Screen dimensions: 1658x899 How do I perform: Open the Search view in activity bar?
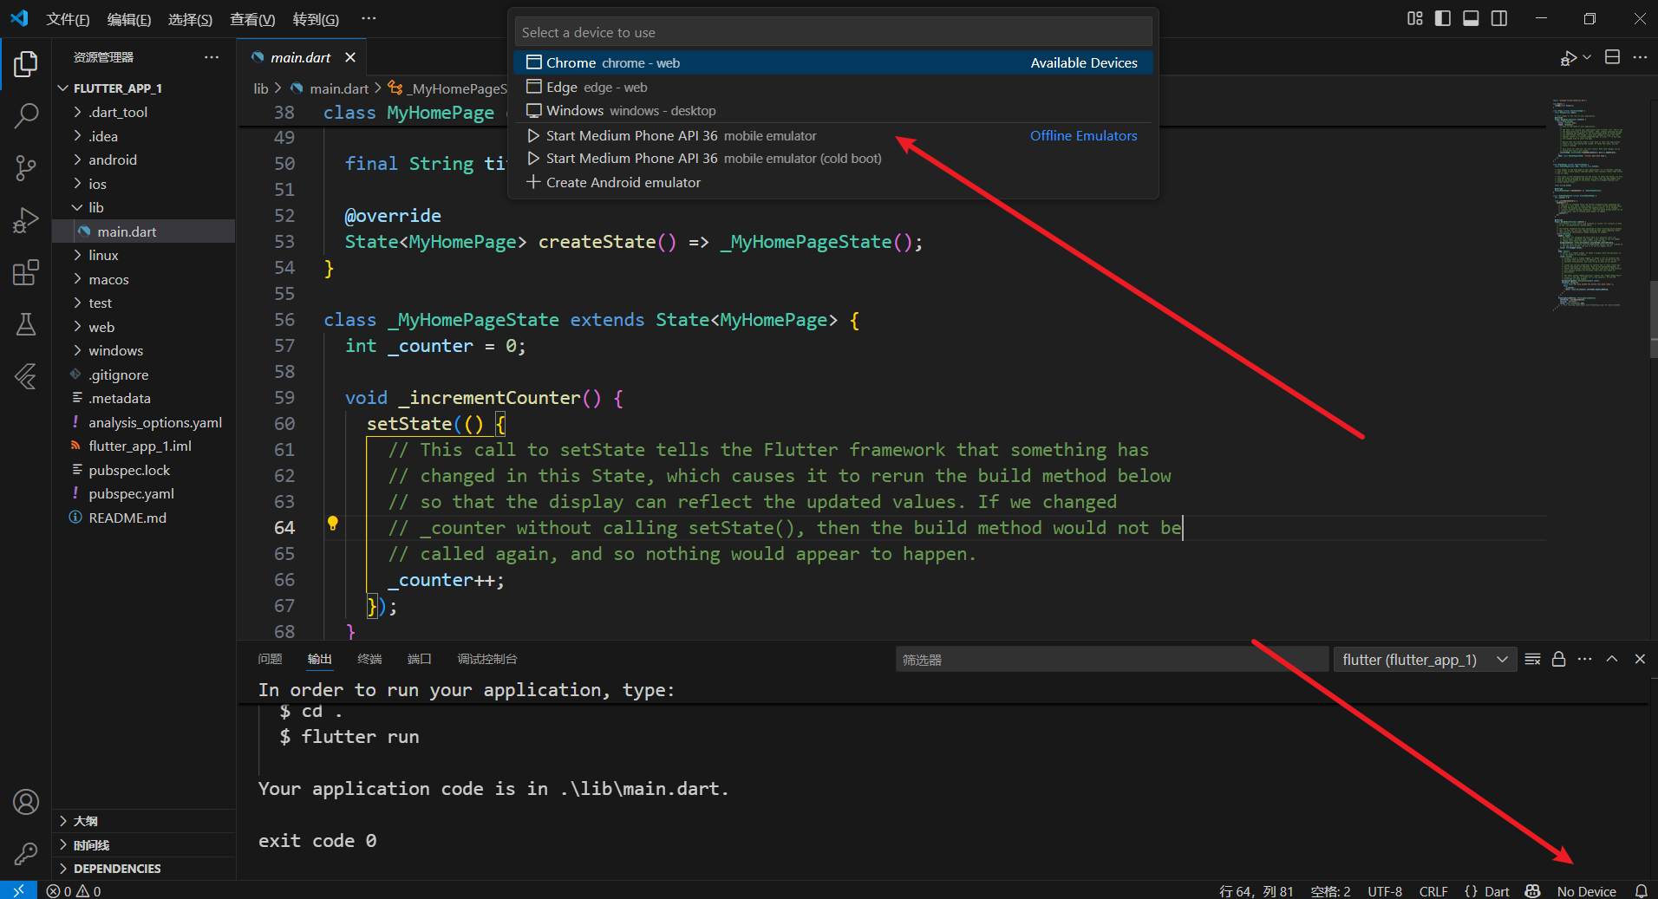click(26, 115)
